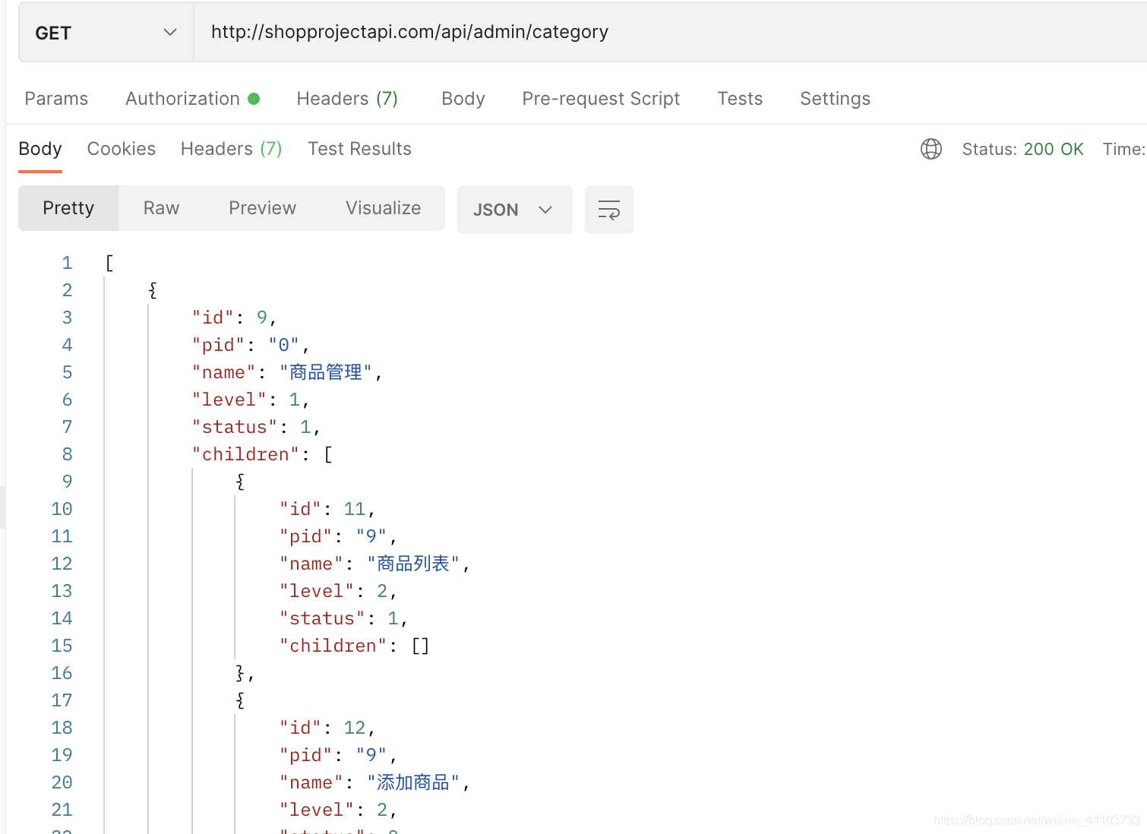Open the JSON format dropdown
This screenshot has height=834, width=1147.
(x=514, y=210)
